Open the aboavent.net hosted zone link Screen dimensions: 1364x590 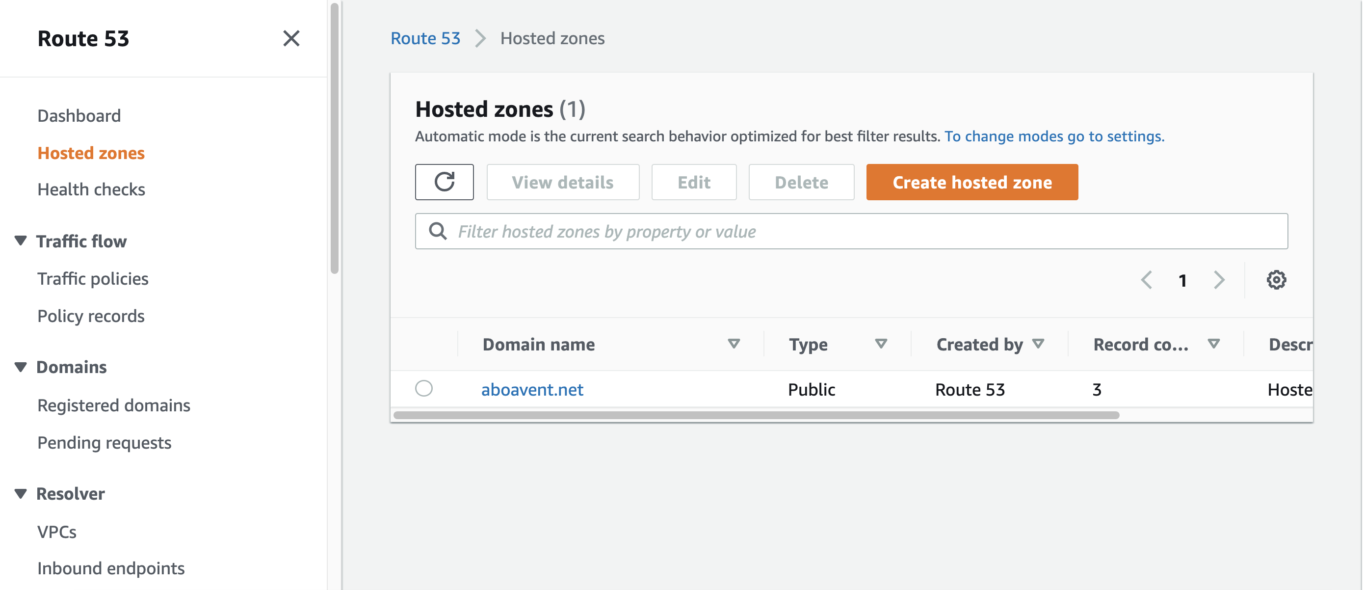pos(532,390)
